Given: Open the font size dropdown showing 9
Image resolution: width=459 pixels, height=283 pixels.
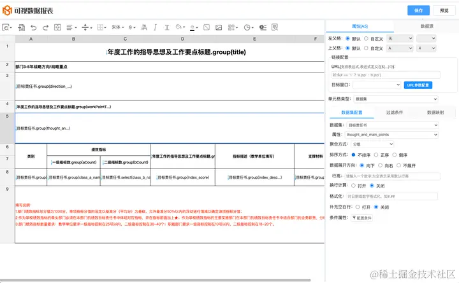Looking at the screenshot, I should [x=132, y=27].
